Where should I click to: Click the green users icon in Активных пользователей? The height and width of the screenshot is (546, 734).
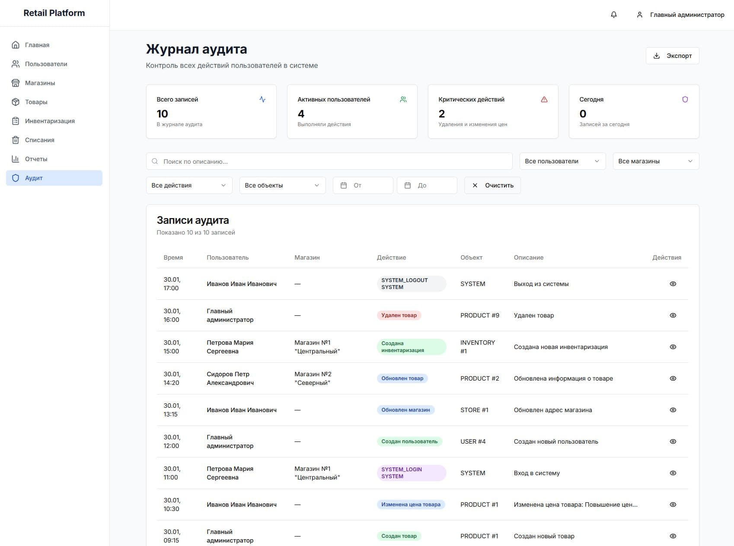click(403, 99)
